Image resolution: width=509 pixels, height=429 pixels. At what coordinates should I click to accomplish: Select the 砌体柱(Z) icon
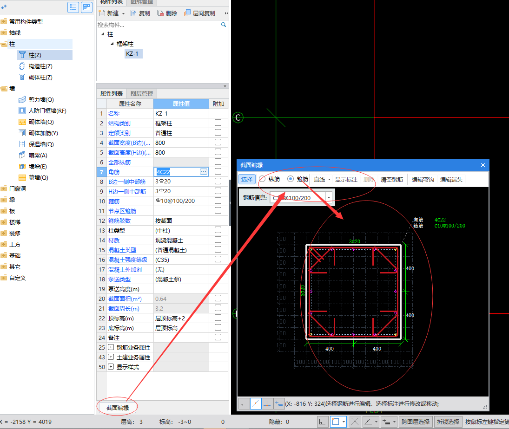pos(22,77)
